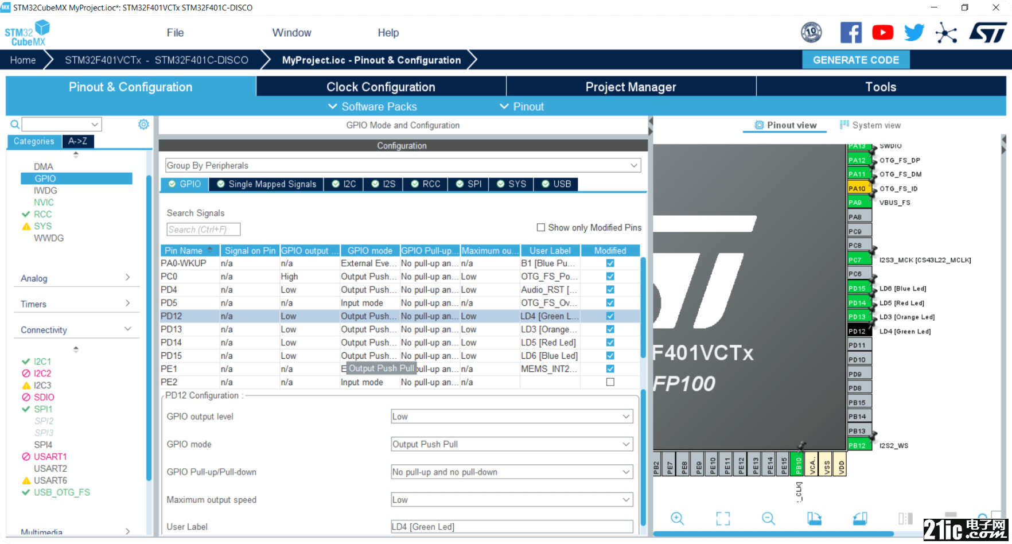The width and height of the screenshot is (1012, 544).
Task: Click the ST community network icon
Action: click(x=946, y=33)
